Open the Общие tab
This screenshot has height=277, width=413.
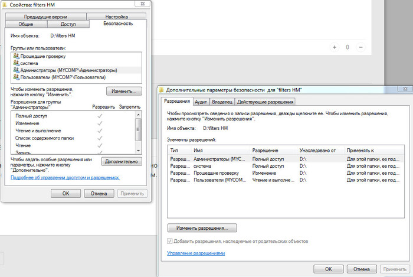(x=26, y=24)
